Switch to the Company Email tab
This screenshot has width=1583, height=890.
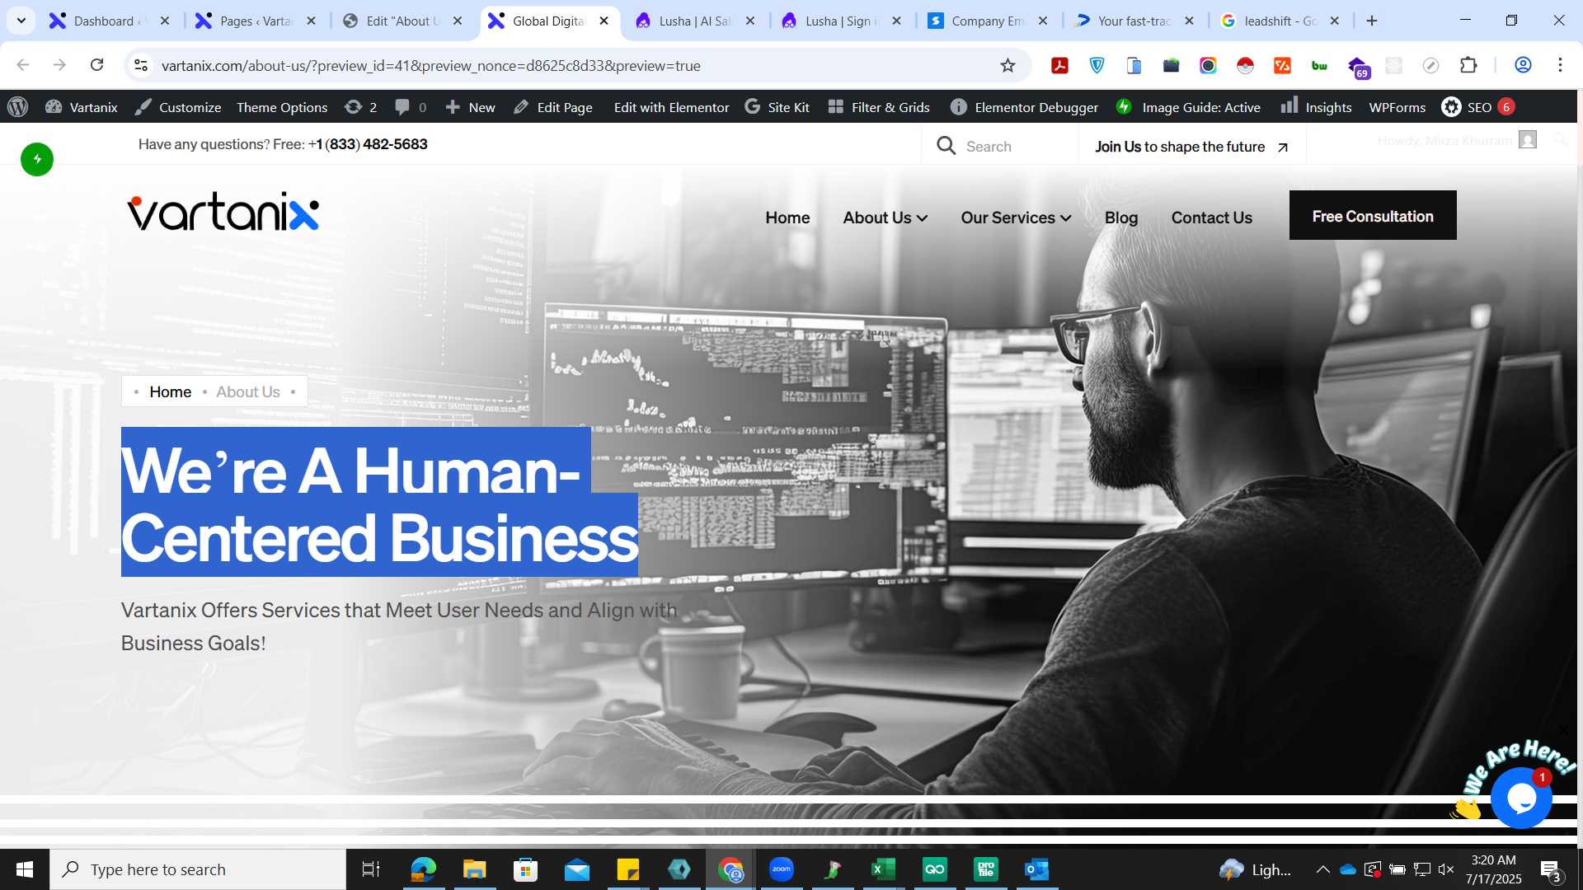988,21
